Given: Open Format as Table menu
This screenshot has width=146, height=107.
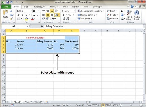Looking at the screenshot, I should point(87,15).
